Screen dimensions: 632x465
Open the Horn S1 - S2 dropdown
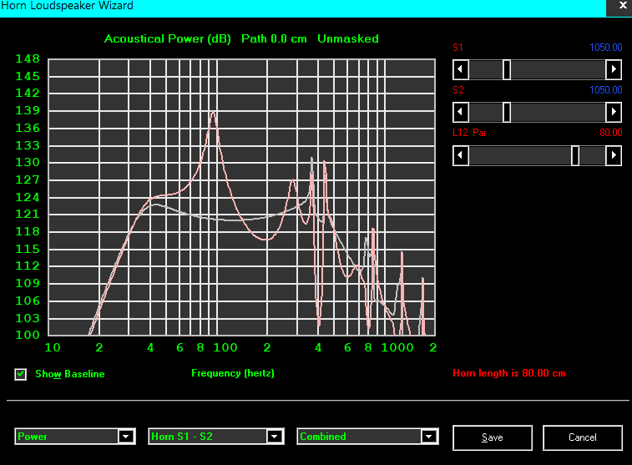coord(216,437)
